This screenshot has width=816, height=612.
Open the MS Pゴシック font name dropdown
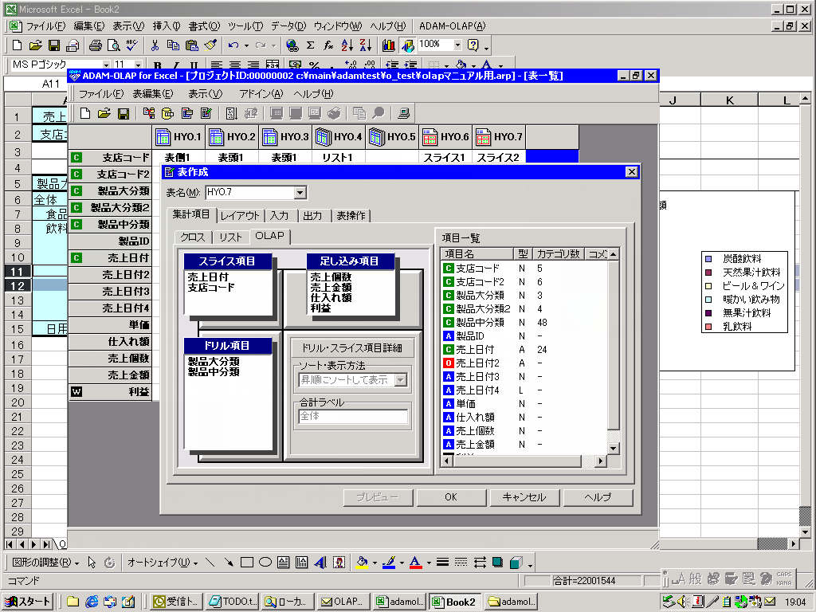pyautogui.click(x=106, y=65)
